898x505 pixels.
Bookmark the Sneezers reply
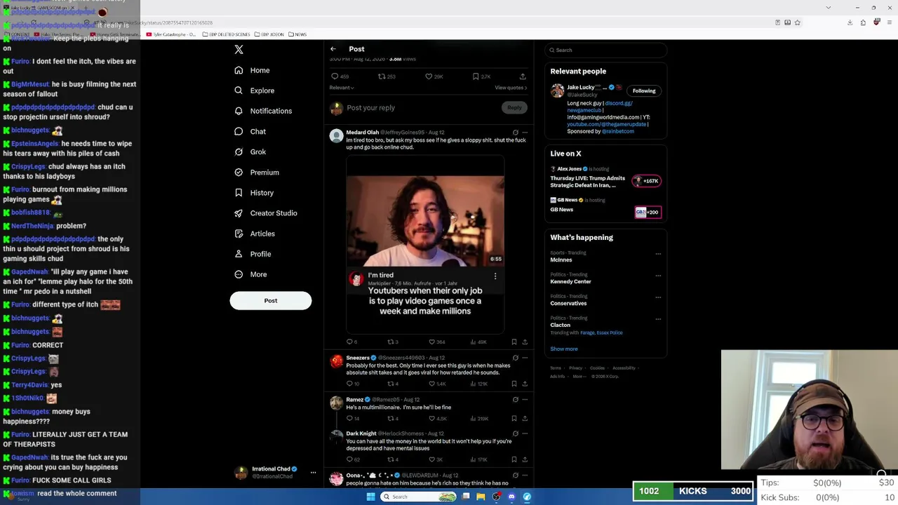(514, 384)
